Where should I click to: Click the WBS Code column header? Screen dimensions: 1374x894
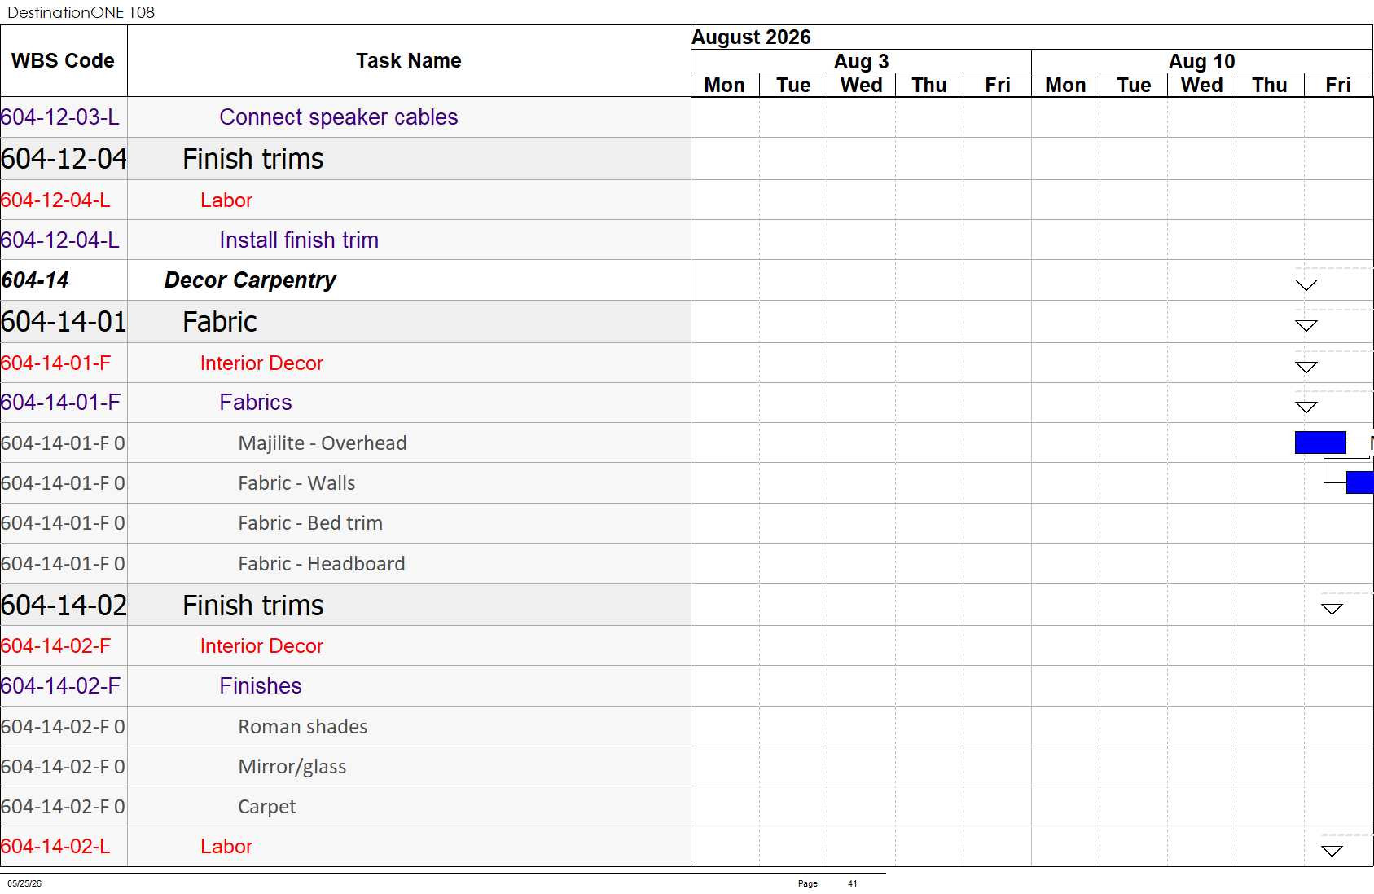point(63,61)
